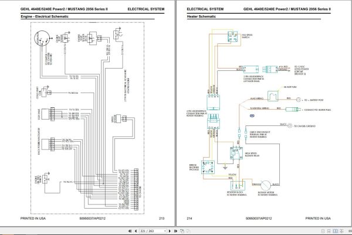Click the blower motor symbol in the heater schematic
The image size is (352, 235).
point(266,185)
